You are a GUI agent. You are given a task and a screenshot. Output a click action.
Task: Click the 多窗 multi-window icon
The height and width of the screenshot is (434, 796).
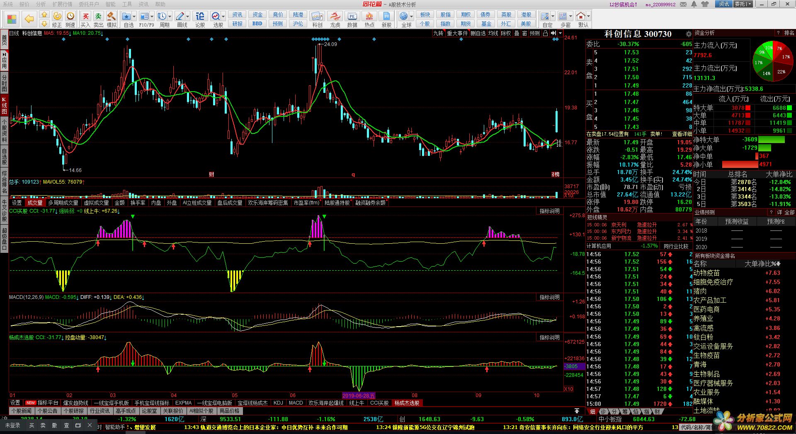point(563,16)
